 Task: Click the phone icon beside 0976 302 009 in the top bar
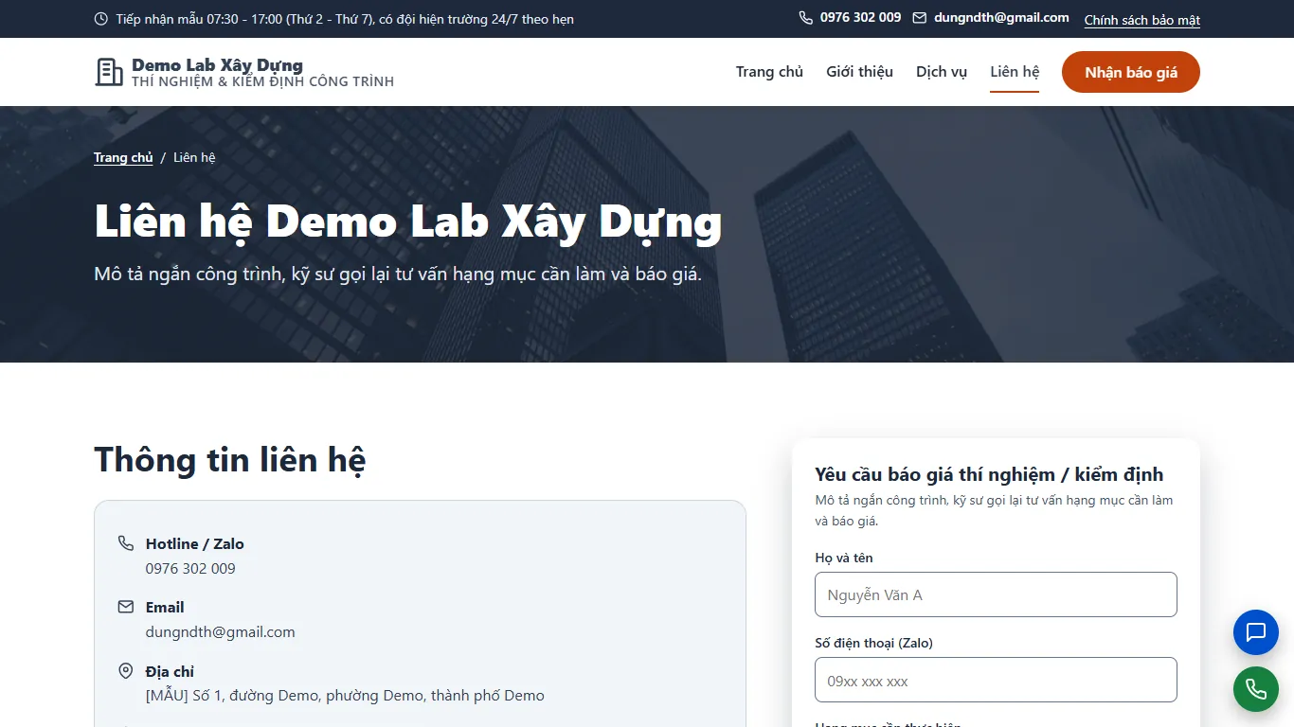pos(806,18)
